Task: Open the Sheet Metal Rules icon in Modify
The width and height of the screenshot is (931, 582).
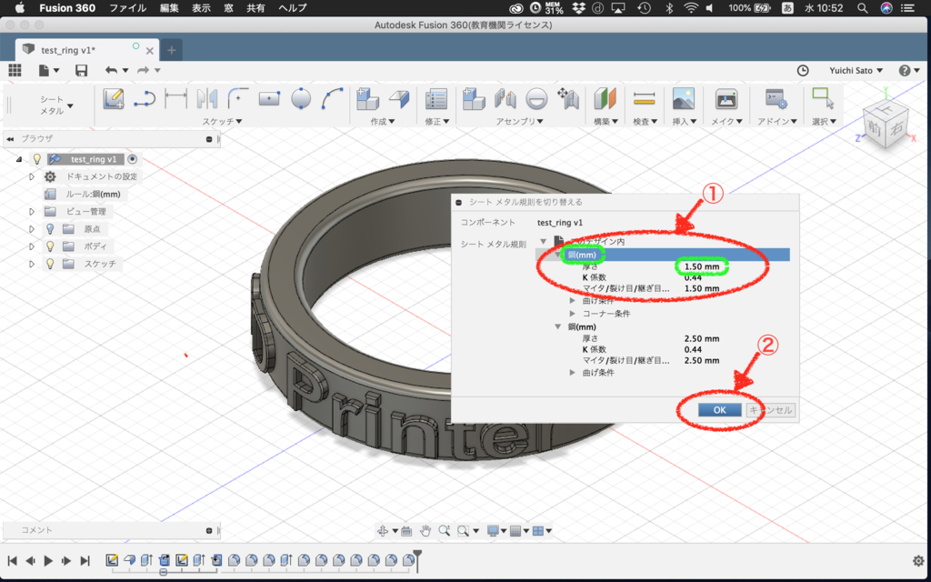Action: (x=436, y=98)
